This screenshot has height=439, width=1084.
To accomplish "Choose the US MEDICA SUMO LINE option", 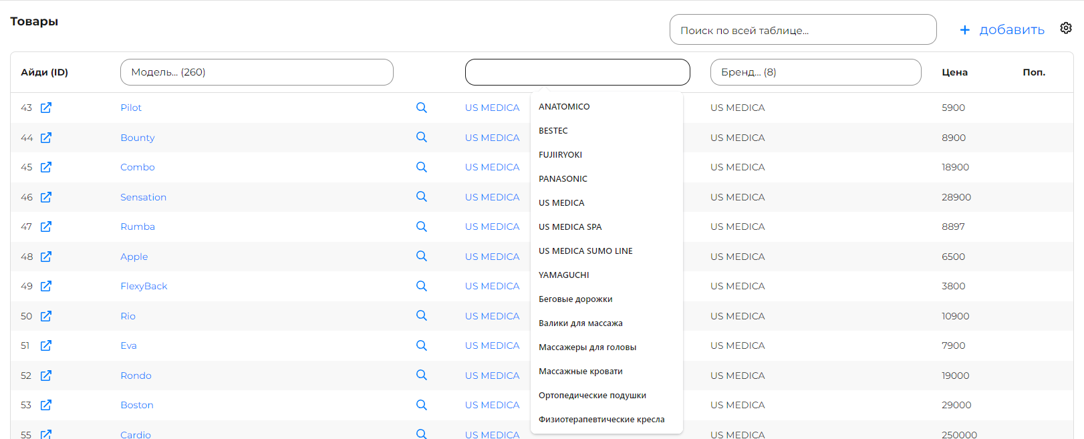I will (x=607, y=251).
